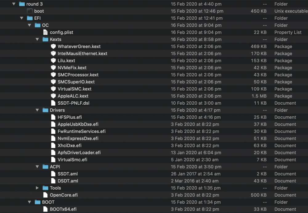Expand the Tools folder disclosure triangle
The height and width of the screenshot is (213, 308).
click(37, 188)
